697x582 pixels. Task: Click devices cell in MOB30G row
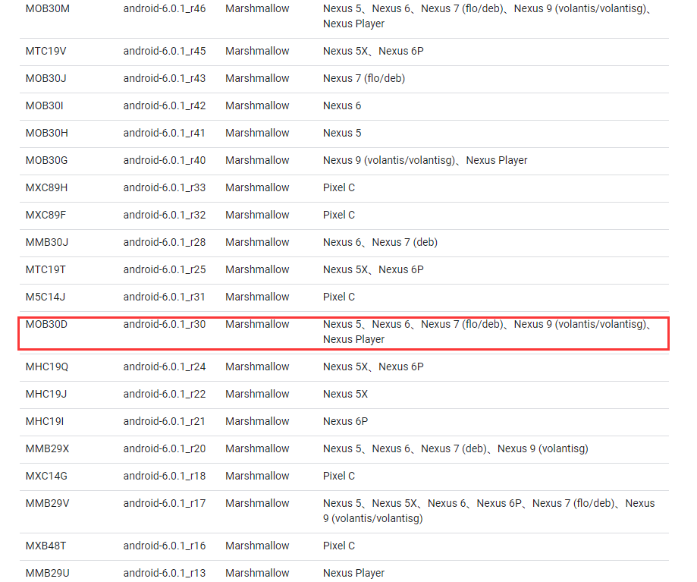coord(425,161)
